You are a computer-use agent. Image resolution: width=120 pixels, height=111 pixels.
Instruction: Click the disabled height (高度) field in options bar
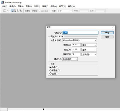pos(100,11)
